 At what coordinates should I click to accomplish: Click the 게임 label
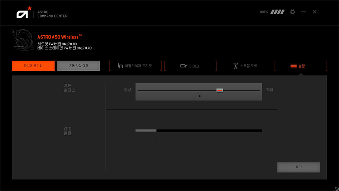pos(270,90)
